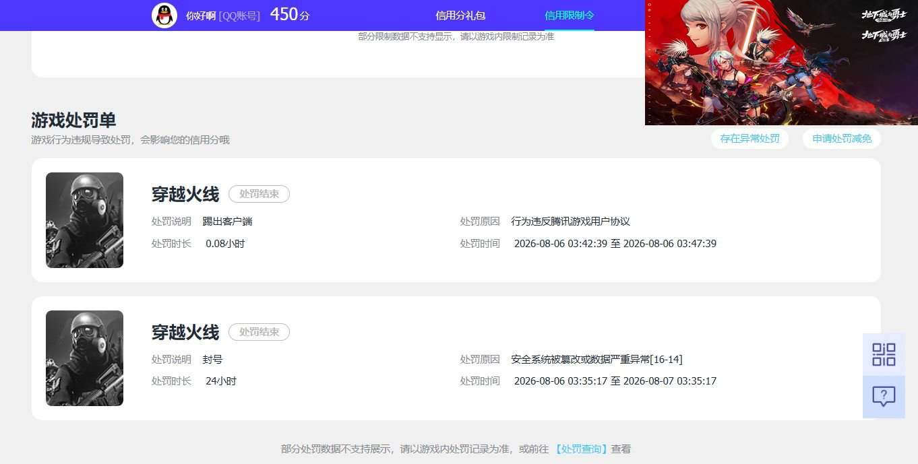Click 游戏行为违规导致处罚 subtitle text
Viewport: 918px width, 464px height.
(130, 140)
